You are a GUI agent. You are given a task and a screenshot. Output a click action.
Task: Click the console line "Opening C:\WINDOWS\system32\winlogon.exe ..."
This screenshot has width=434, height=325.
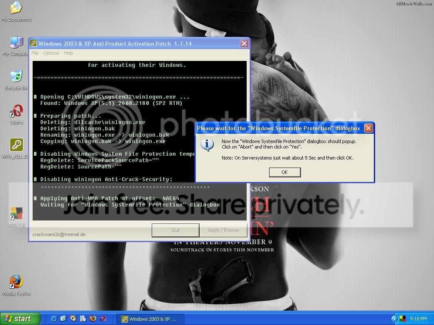114,97
